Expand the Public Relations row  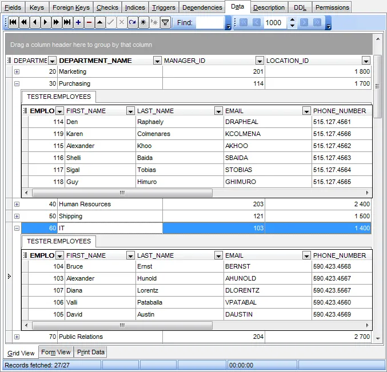[17, 337]
